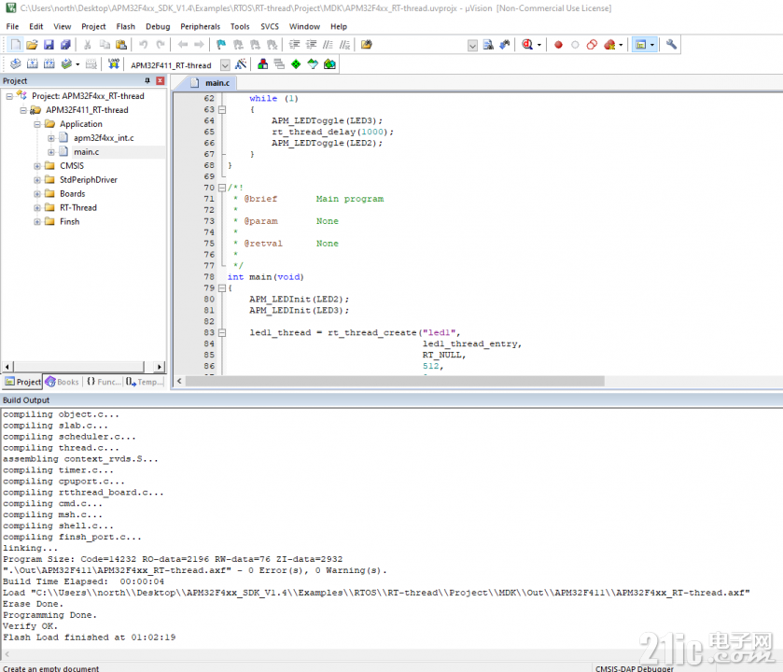This screenshot has height=672, width=783.
Task: Click the editor scroll left arrow
Action: click(x=179, y=382)
